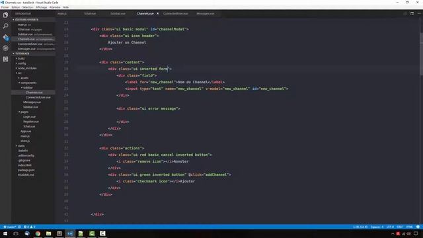The width and height of the screenshot is (423, 238).
Task: Click the editor vertical scrollbar thumb
Action: coord(421,54)
